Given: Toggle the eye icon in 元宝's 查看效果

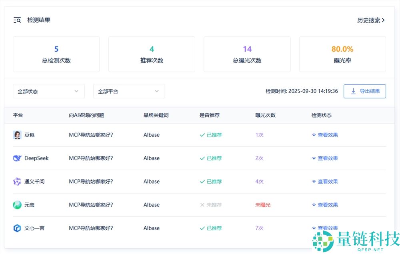Looking at the screenshot, I should coord(314,205).
